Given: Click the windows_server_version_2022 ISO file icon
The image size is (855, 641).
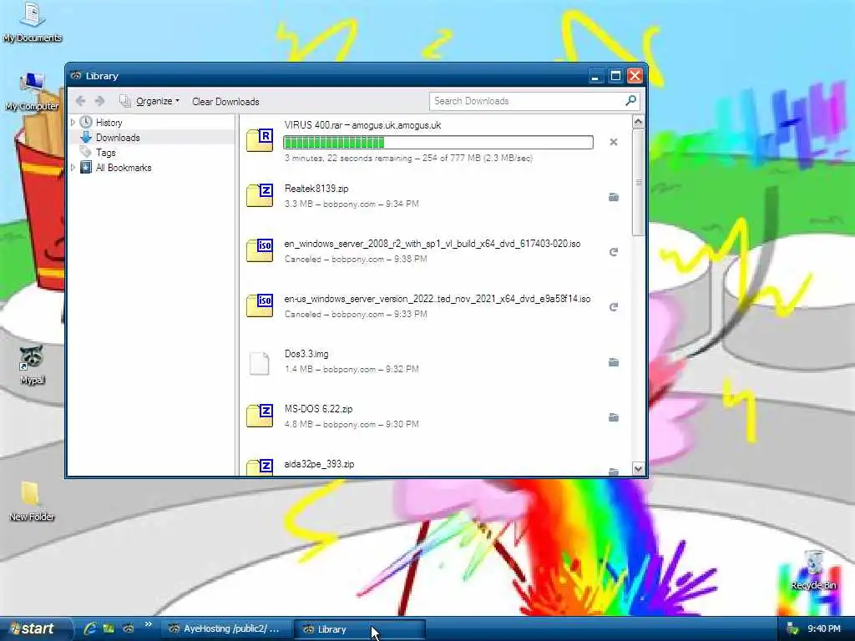Looking at the screenshot, I should click(x=260, y=305).
